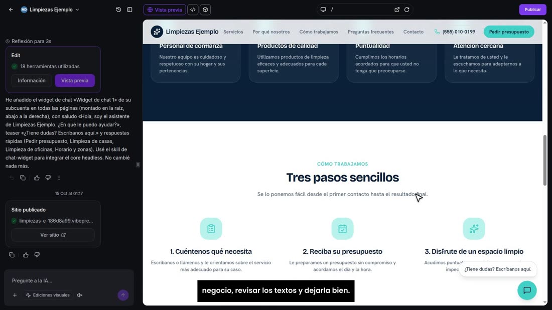
Task: Open the Preguntas frecuentes nav item
Action: 371,32
